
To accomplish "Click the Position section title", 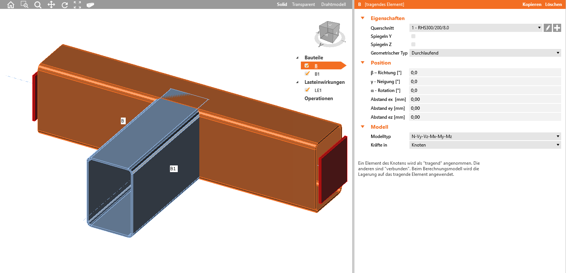I will click(381, 63).
